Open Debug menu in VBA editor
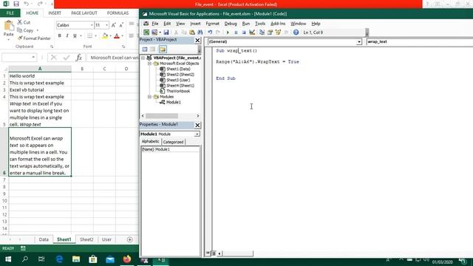The height and width of the screenshot is (266, 473). 231,24
